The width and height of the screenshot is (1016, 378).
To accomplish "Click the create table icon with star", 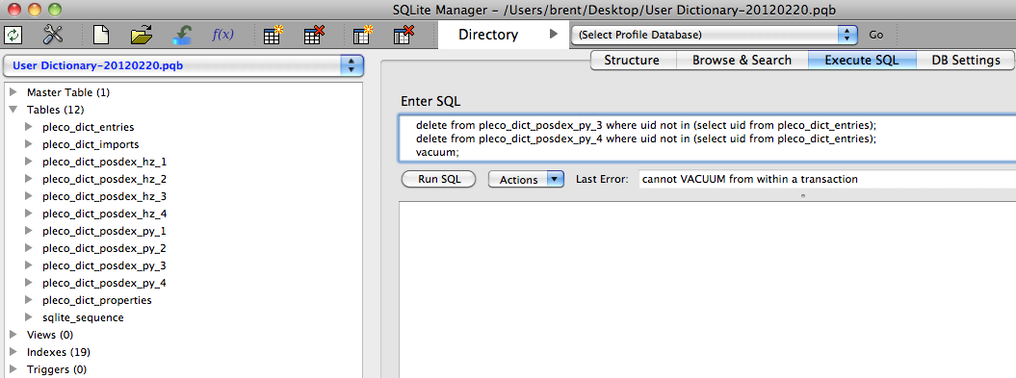I will pos(274,35).
